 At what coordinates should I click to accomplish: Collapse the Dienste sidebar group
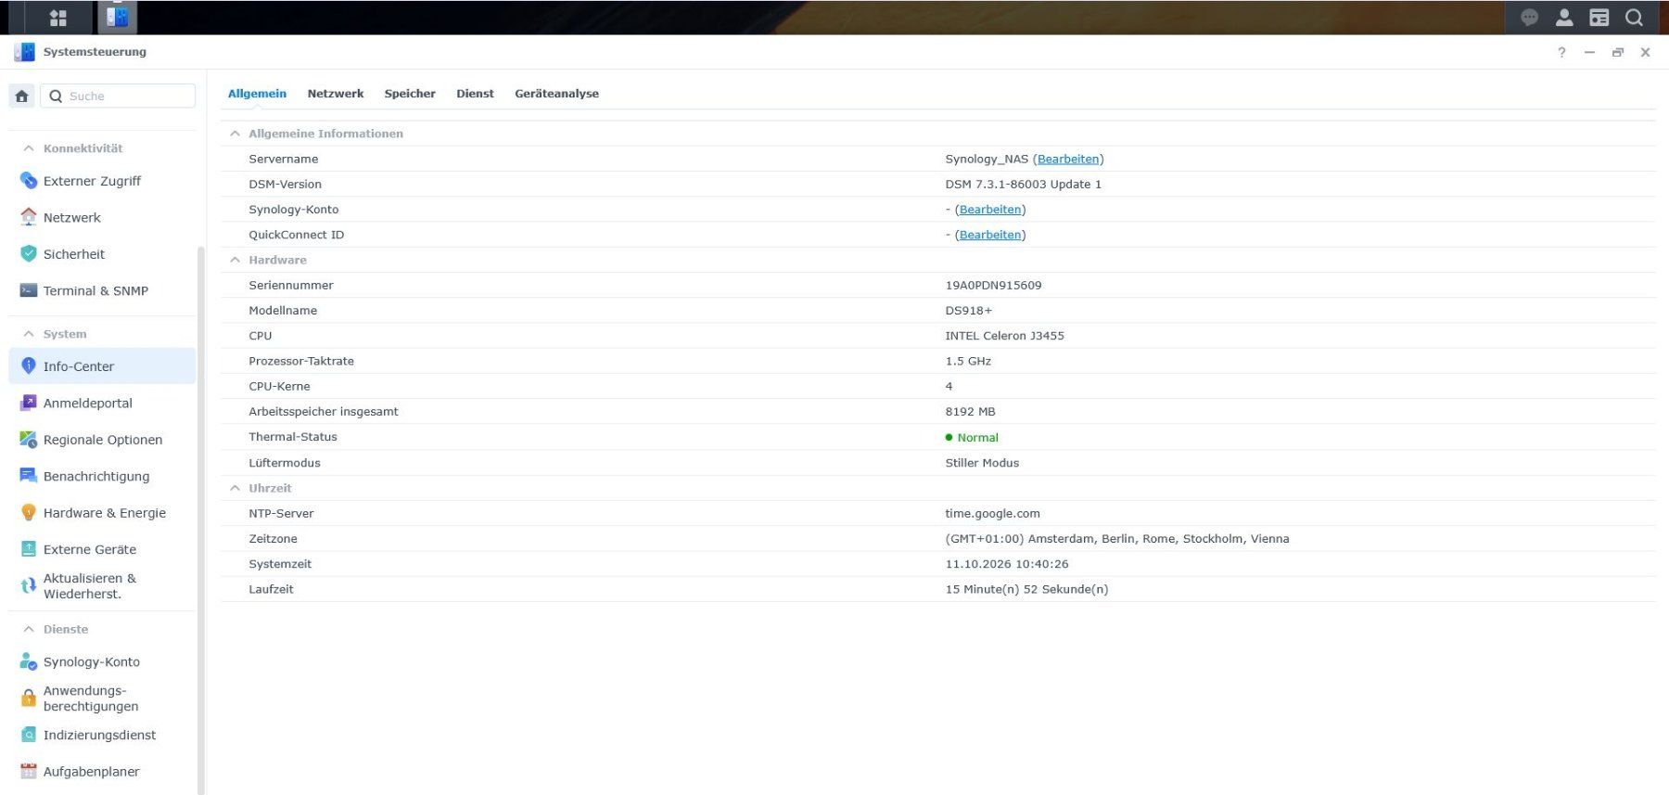coord(29,629)
